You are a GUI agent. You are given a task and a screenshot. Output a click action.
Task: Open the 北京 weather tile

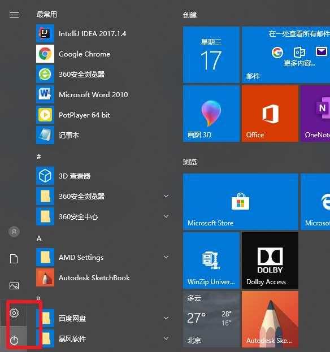point(211,319)
